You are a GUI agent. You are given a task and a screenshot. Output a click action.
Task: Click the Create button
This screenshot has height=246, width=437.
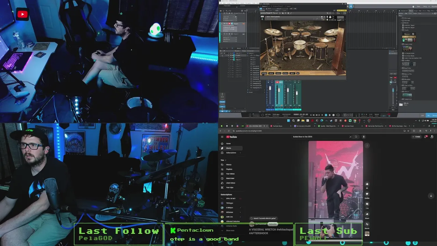click(417, 137)
